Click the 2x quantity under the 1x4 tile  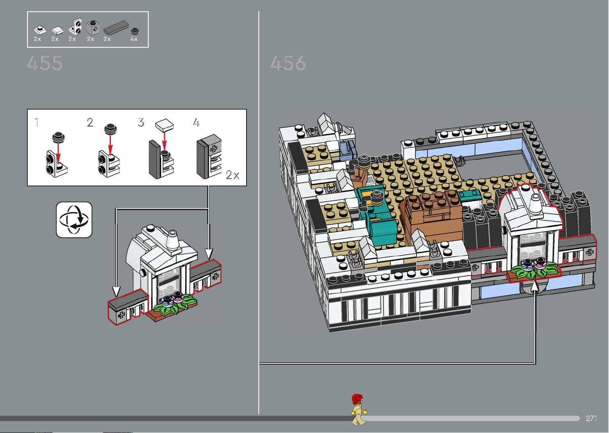107,39
